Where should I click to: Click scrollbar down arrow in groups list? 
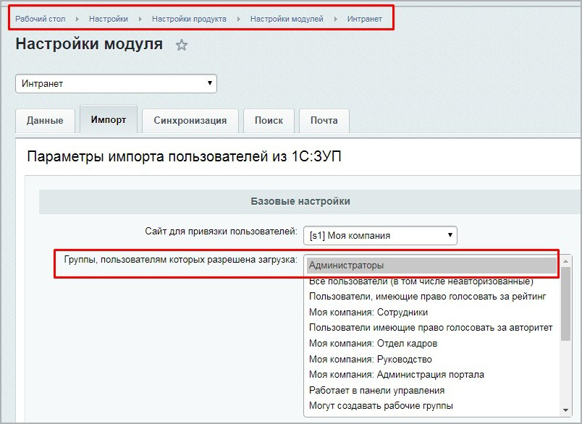point(565,410)
